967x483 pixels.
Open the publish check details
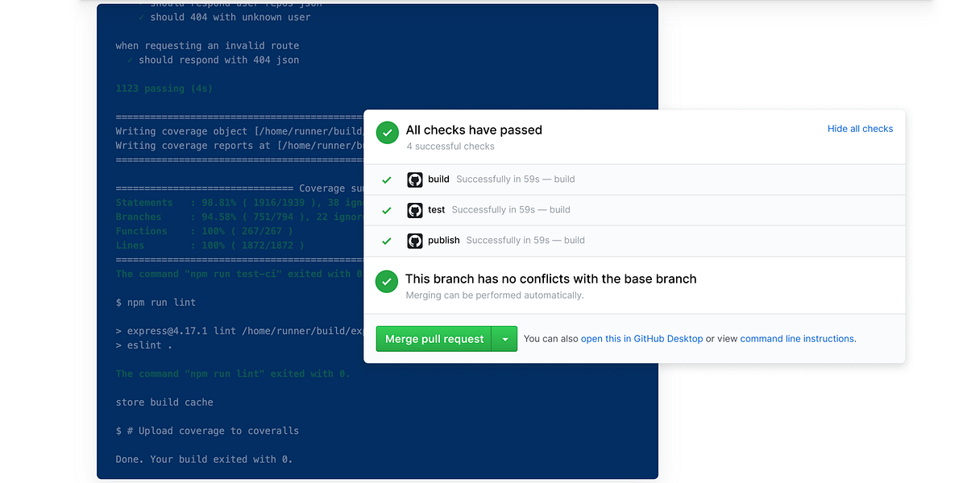click(x=444, y=240)
